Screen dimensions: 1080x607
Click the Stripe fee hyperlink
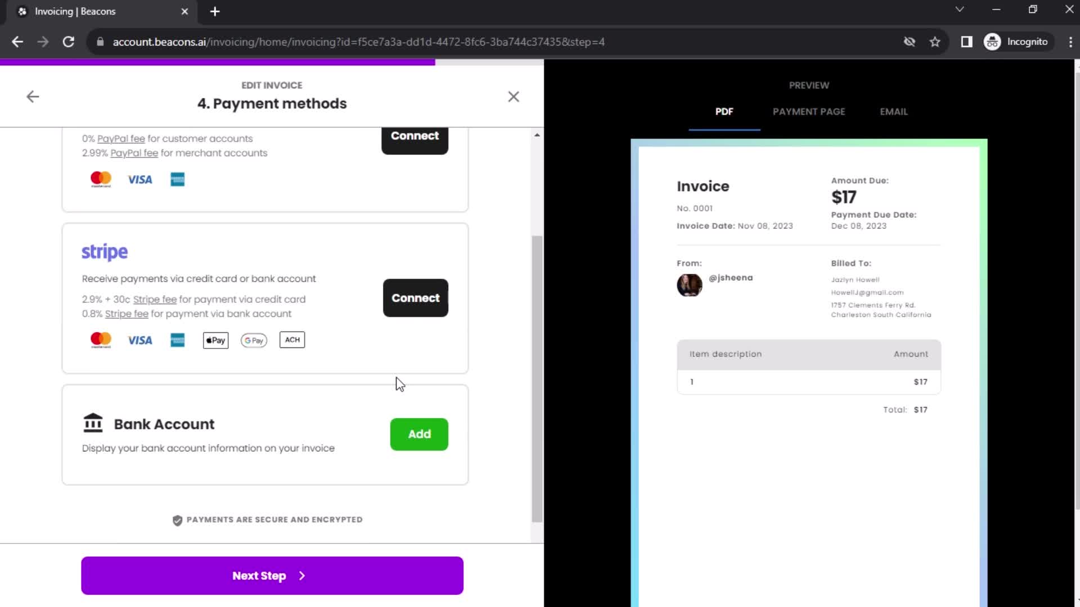154,298
